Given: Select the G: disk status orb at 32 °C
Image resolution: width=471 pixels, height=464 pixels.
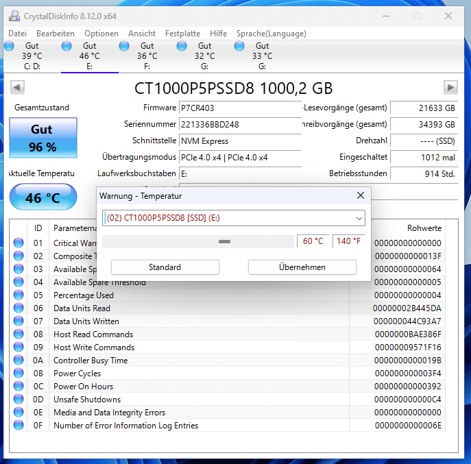Looking at the screenshot, I should 182,46.
